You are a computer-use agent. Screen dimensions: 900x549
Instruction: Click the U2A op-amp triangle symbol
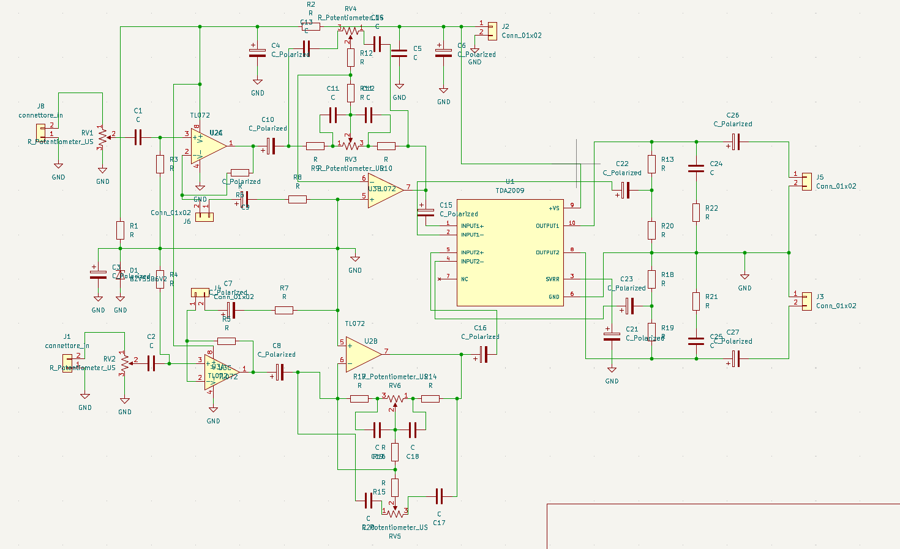[209, 145]
